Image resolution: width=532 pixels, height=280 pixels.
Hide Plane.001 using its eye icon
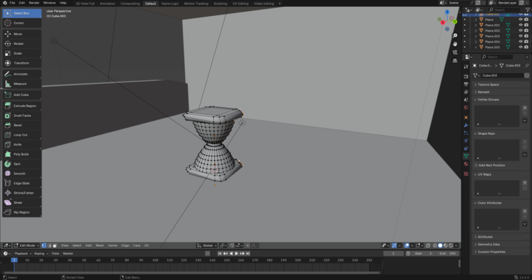[520, 25]
